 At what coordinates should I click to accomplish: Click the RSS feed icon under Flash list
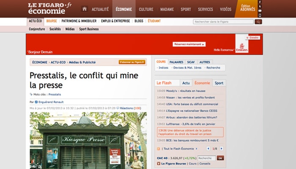(x=159, y=149)
